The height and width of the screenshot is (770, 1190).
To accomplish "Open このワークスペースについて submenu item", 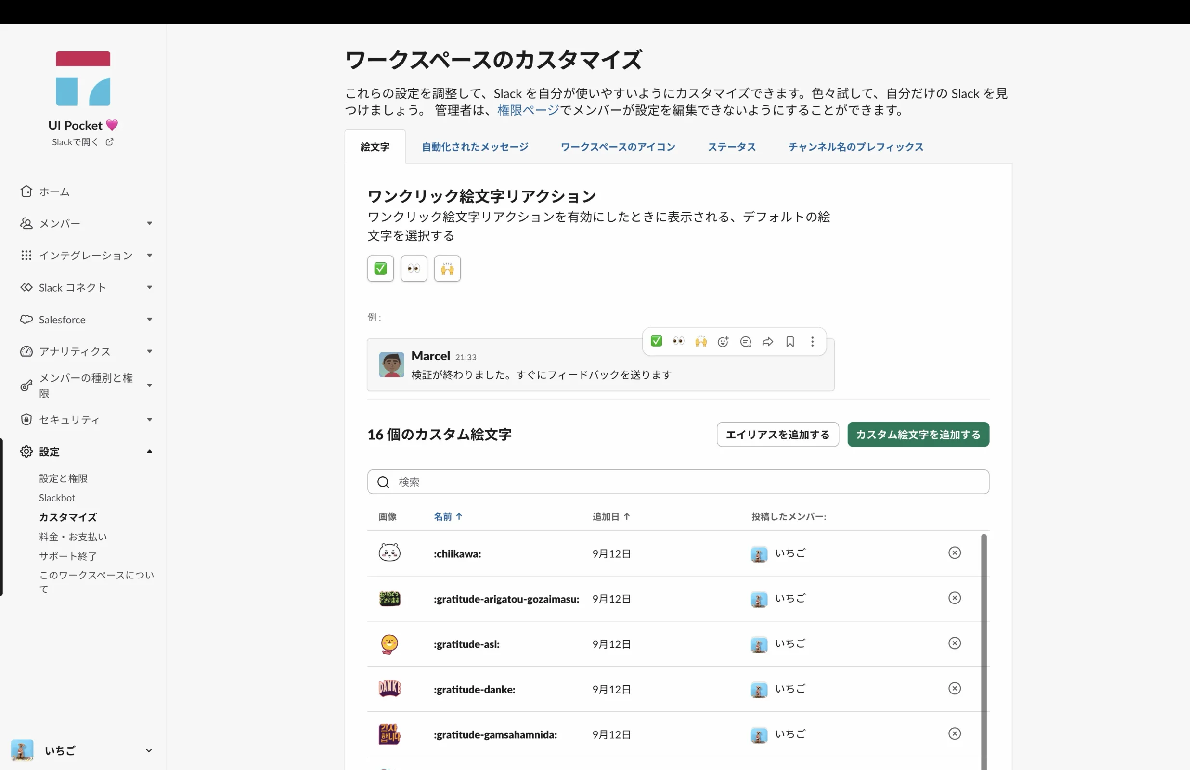I will [x=96, y=582].
